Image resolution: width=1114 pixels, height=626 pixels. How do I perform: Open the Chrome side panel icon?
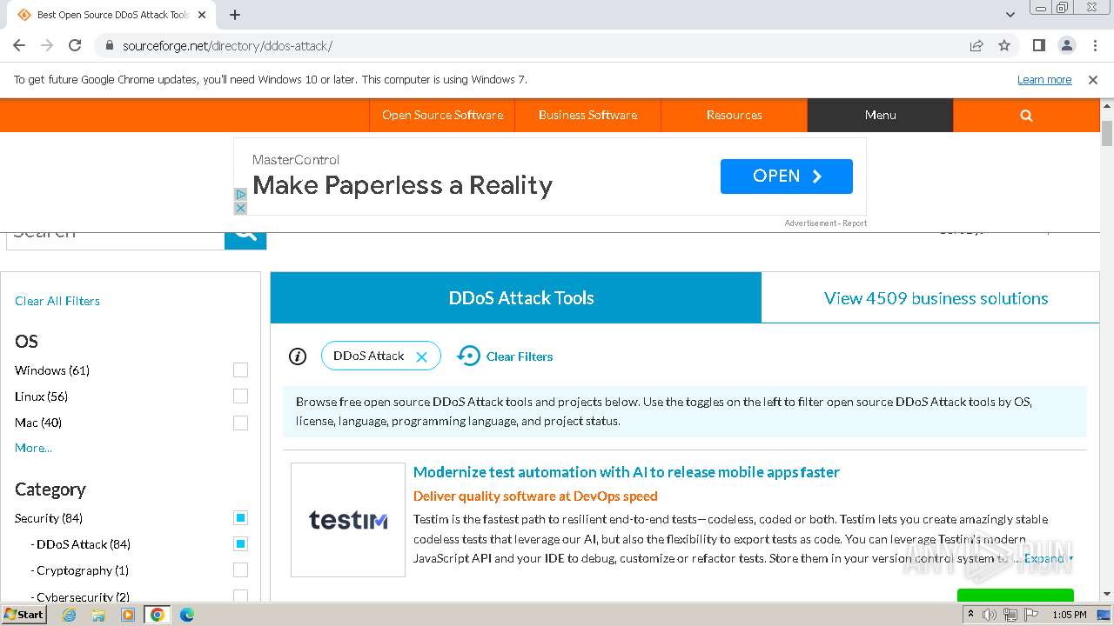1039,45
